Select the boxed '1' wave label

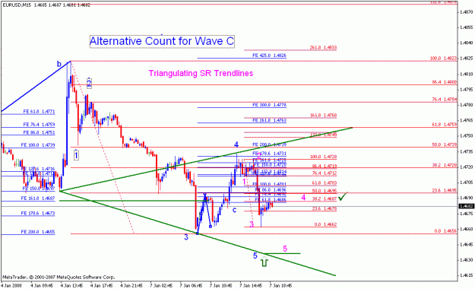click(x=76, y=156)
